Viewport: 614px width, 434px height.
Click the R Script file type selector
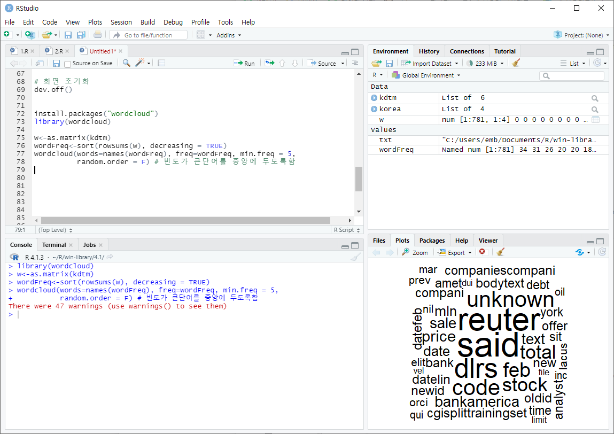coord(347,230)
